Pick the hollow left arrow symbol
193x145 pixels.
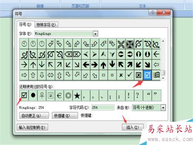coord(156,65)
